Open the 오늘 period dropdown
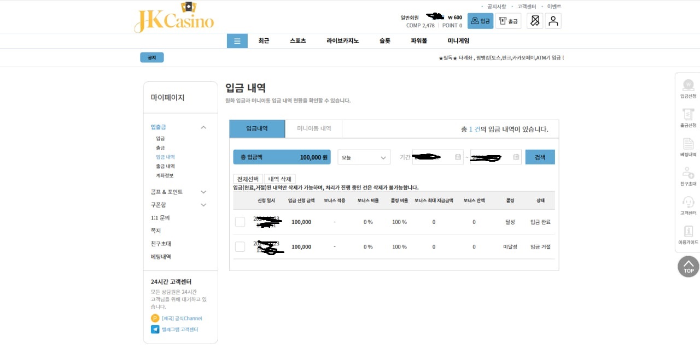Image resolution: width=700 pixels, height=348 pixels. [364, 157]
